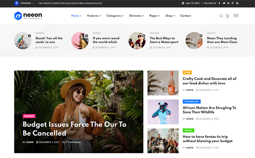
Task: Open the LinkedIn follow icon
Action: (x=228, y=3)
